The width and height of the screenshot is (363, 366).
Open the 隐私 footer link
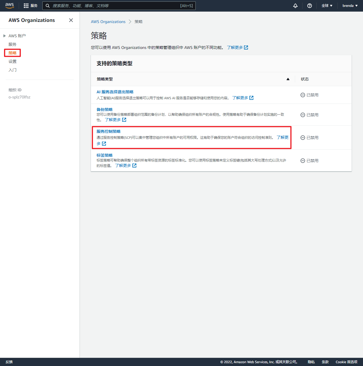(311, 362)
